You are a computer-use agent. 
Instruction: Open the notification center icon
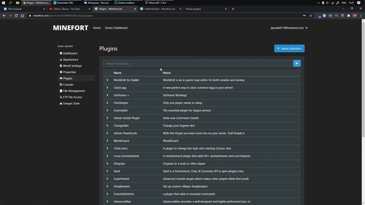coord(359,3)
